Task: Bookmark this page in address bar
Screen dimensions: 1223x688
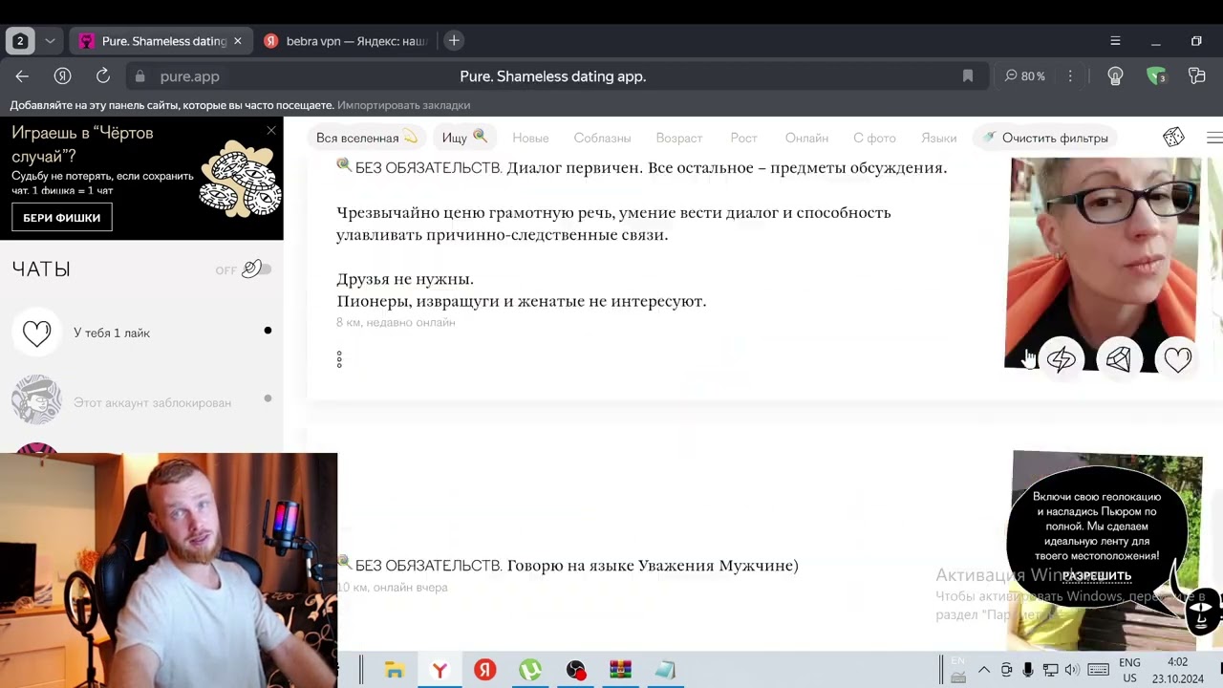Action: (968, 76)
